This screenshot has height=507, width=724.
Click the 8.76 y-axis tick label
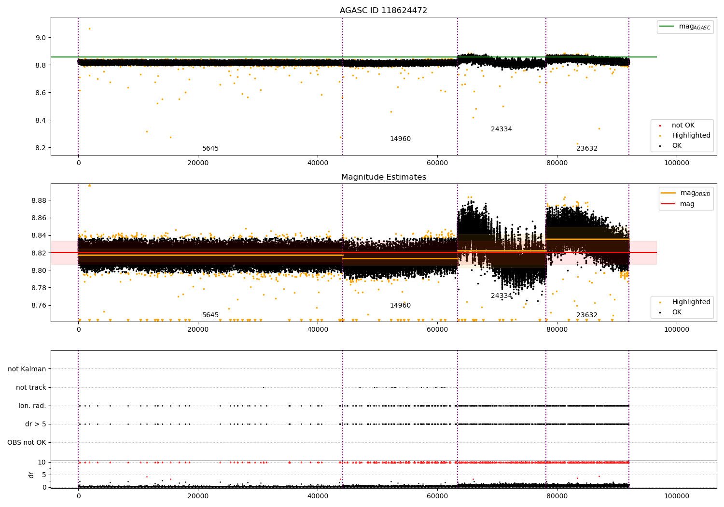coord(39,306)
